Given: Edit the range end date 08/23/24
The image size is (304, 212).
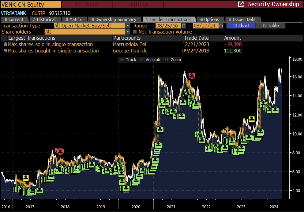Looking at the screenshot, I should click(x=205, y=26).
